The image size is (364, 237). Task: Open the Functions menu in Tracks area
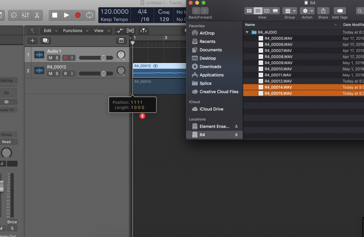pos(76,31)
